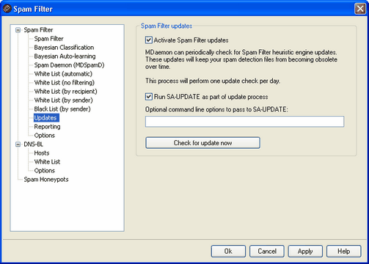Select Black List (by sender) item
Image resolution: width=369 pixels, height=264 pixels.
coord(62,109)
